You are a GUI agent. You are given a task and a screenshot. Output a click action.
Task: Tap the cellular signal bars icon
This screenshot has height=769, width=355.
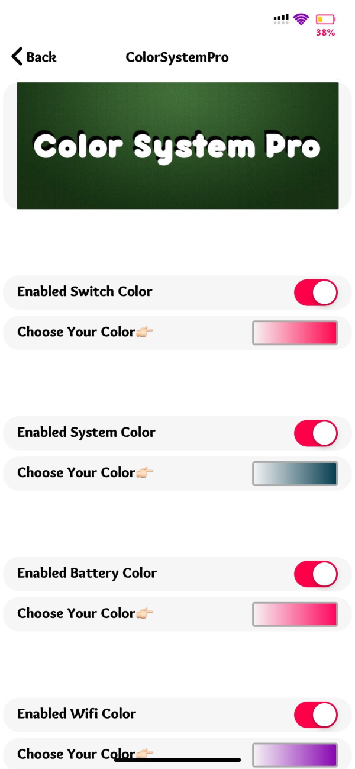tap(281, 19)
